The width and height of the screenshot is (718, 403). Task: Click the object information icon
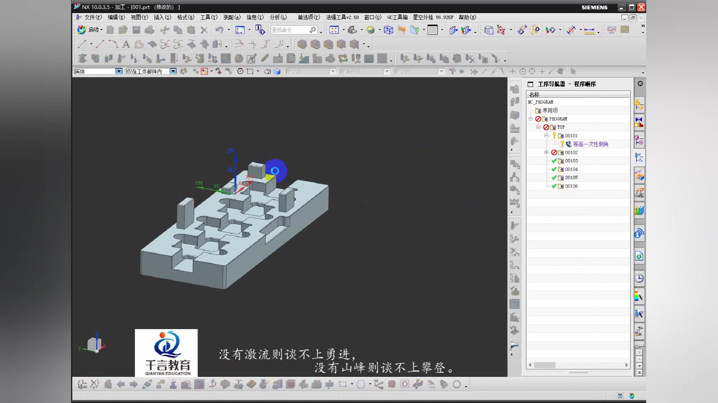(x=260, y=30)
